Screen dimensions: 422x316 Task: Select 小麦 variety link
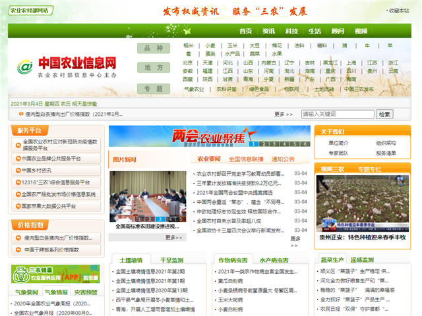[x=210, y=45]
